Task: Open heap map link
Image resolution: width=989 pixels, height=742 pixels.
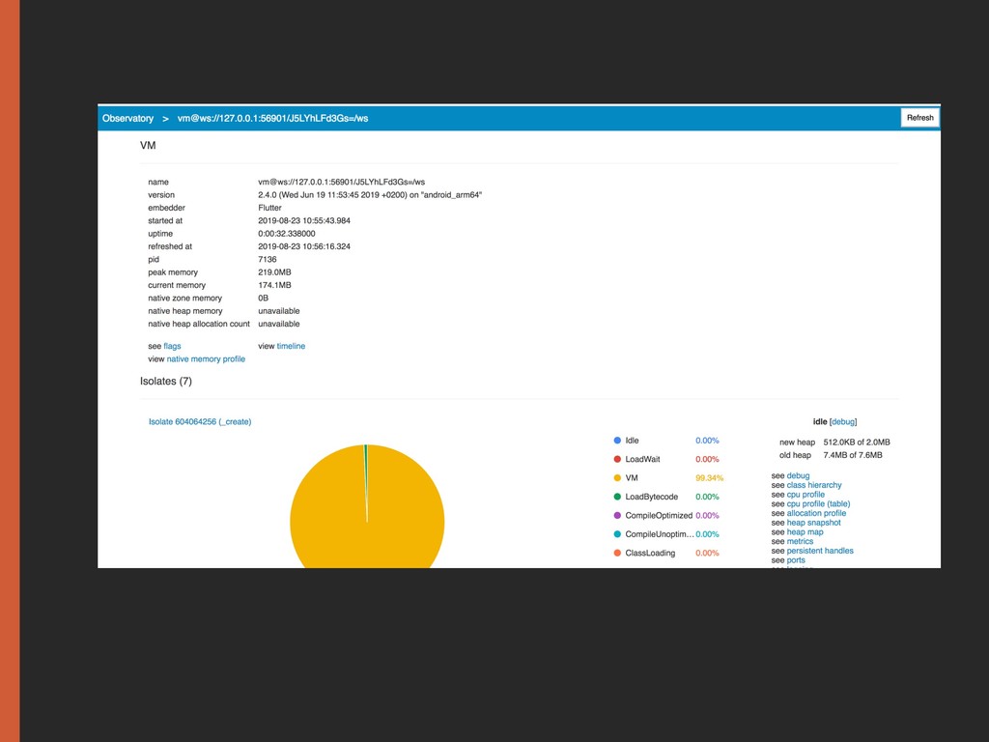Action: (805, 532)
